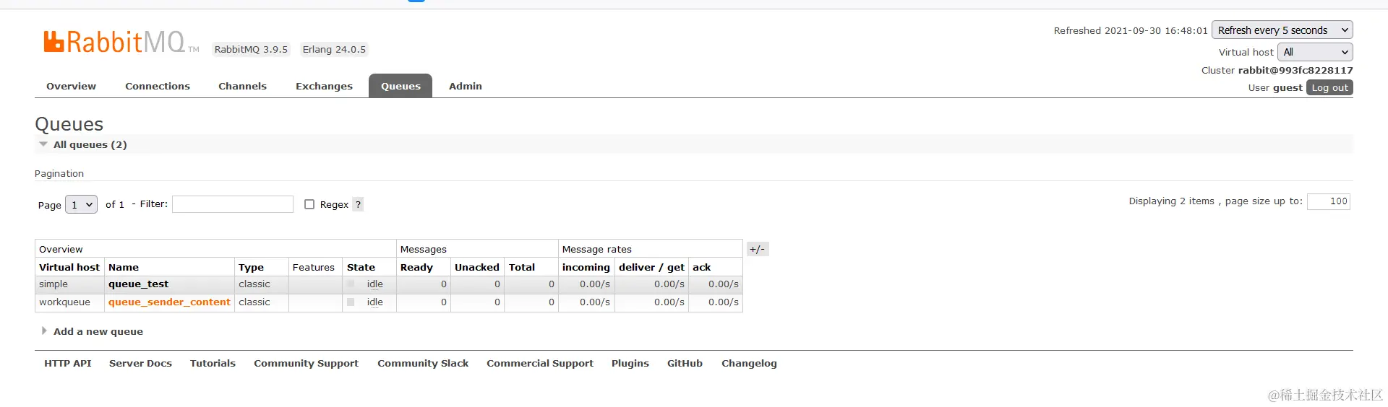The height and width of the screenshot is (407, 1388).
Task: Open the Changelog link
Action: tap(749, 363)
